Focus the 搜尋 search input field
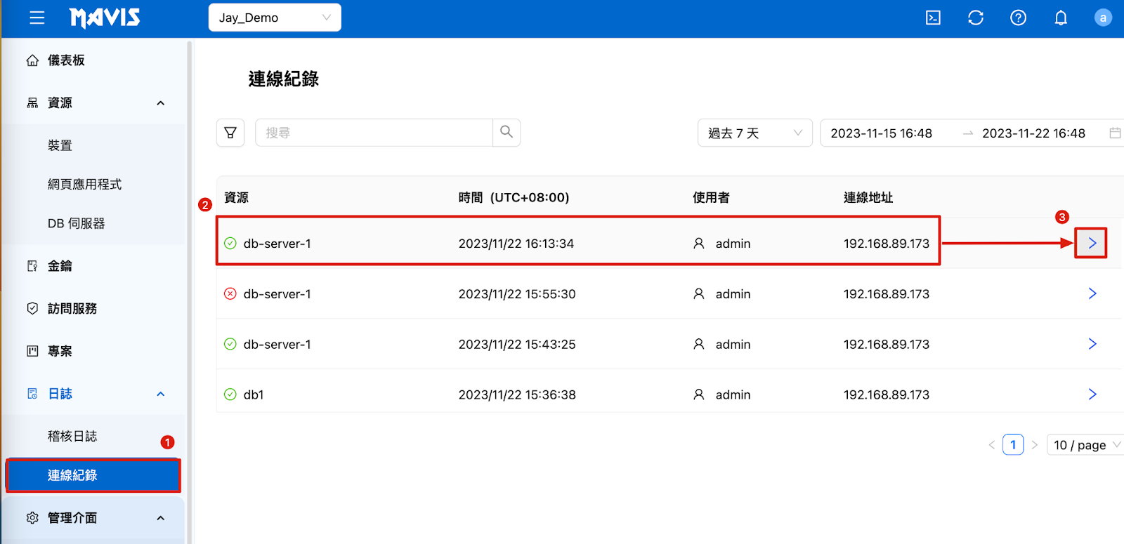This screenshot has height=544, width=1124. coord(374,133)
